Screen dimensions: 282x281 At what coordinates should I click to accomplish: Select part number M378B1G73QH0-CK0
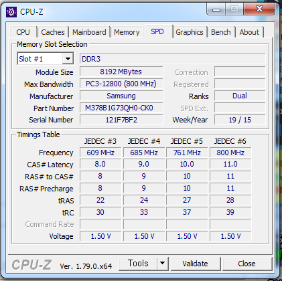121,108
